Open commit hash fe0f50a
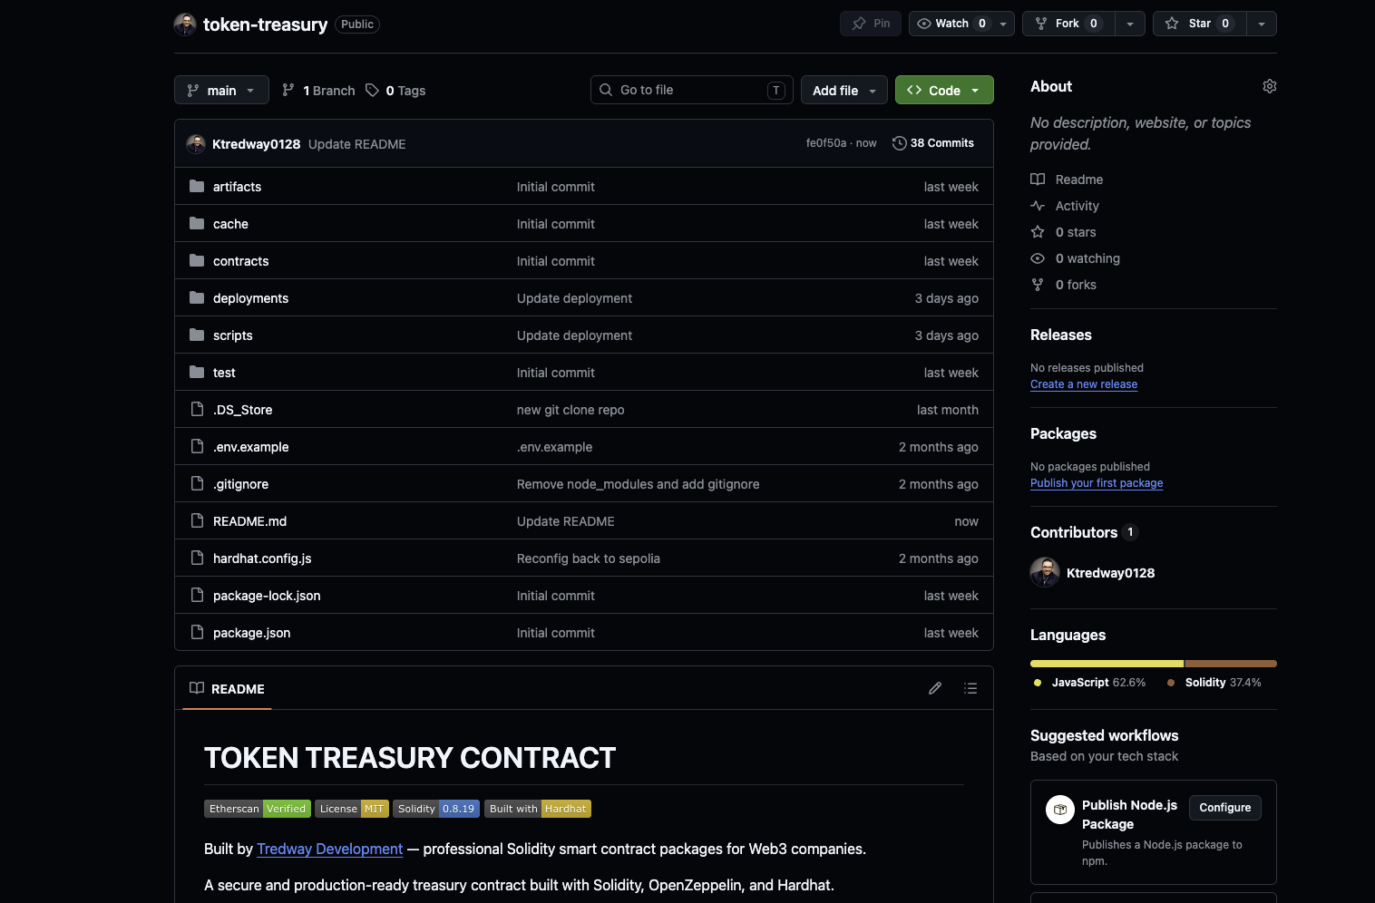This screenshot has height=903, width=1375. pos(825,143)
